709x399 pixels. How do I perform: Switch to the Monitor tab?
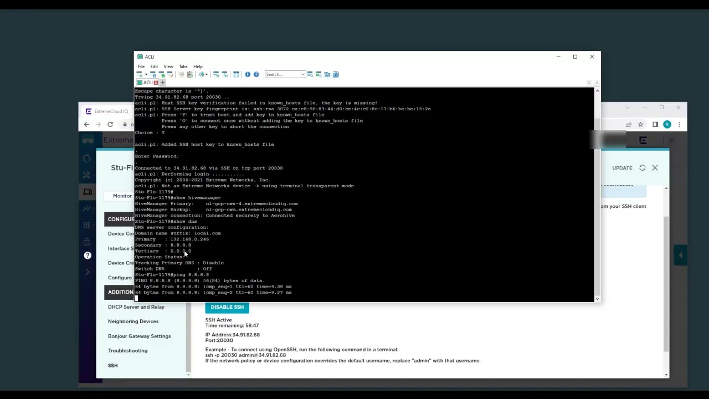pyautogui.click(x=122, y=196)
